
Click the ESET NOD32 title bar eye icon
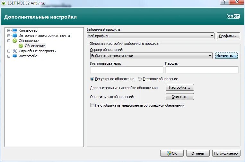coord(4,3)
